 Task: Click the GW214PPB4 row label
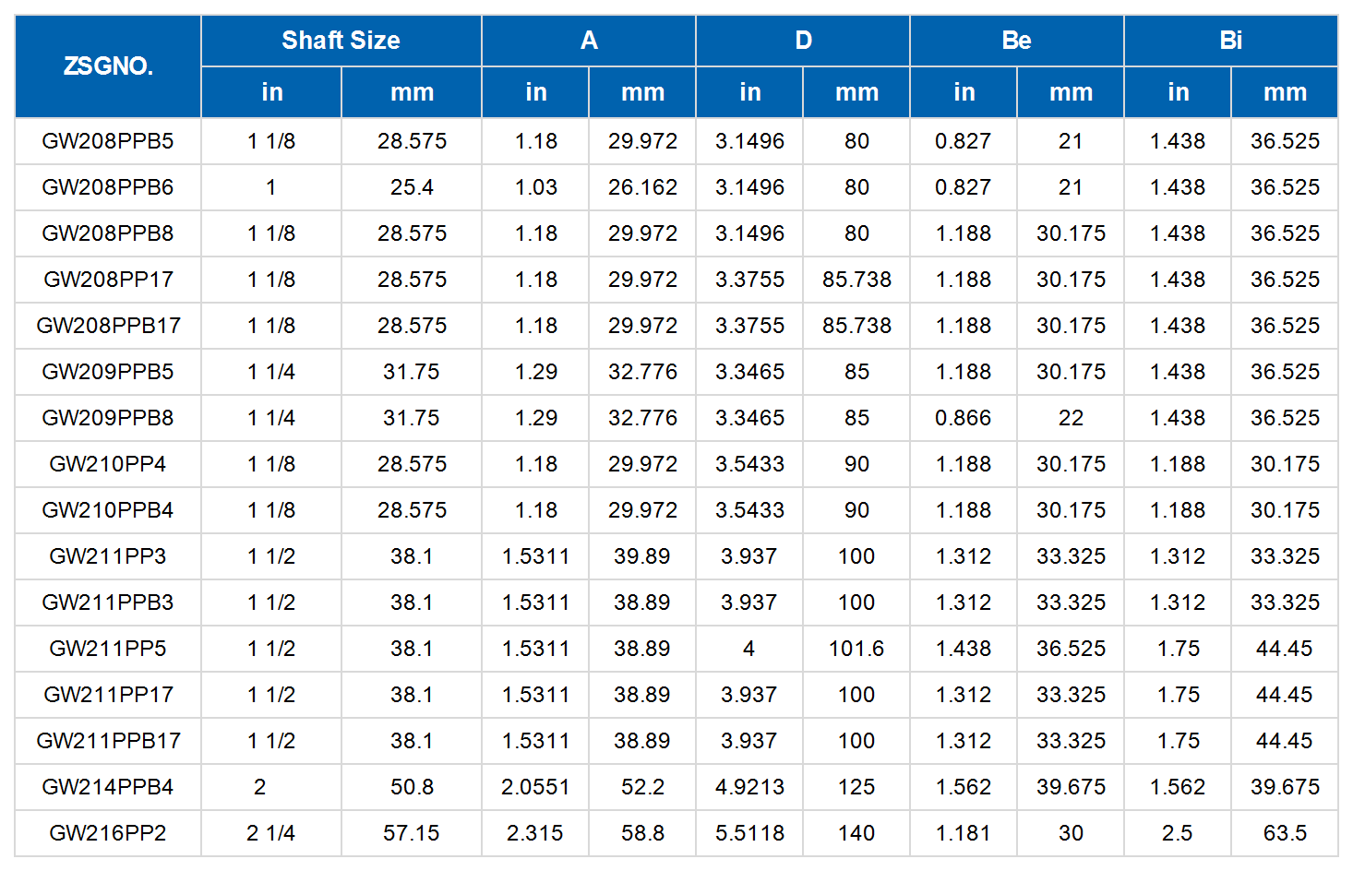pos(108,787)
